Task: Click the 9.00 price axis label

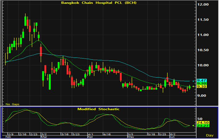Action: click(202, 96)
